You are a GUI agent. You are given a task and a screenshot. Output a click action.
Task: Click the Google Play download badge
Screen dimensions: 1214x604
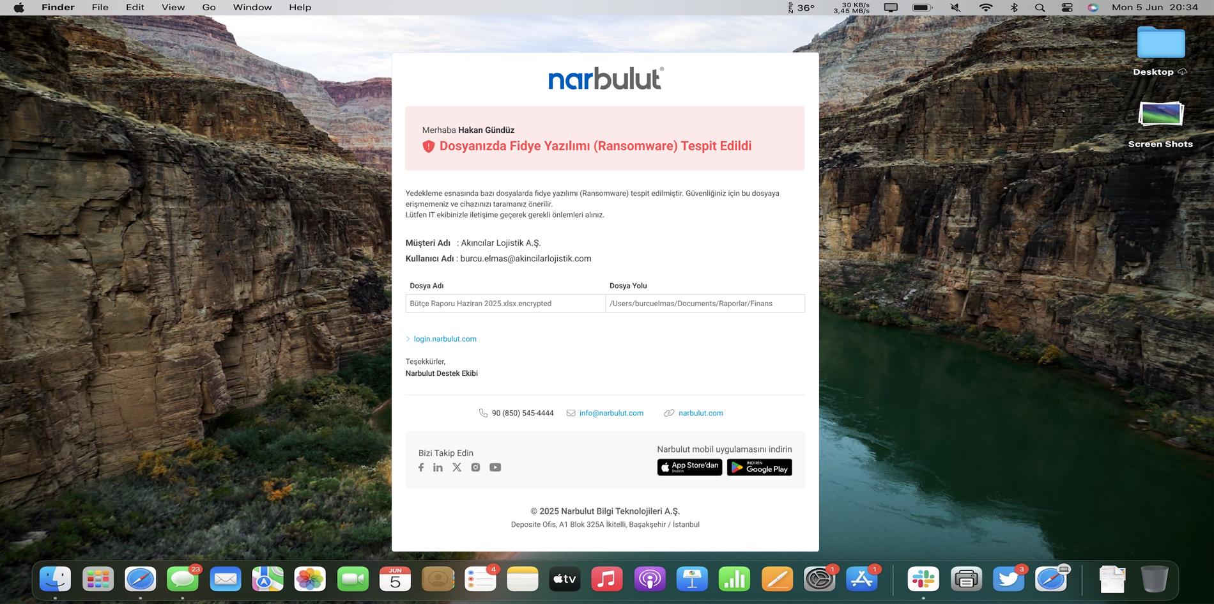click(759, 467)
